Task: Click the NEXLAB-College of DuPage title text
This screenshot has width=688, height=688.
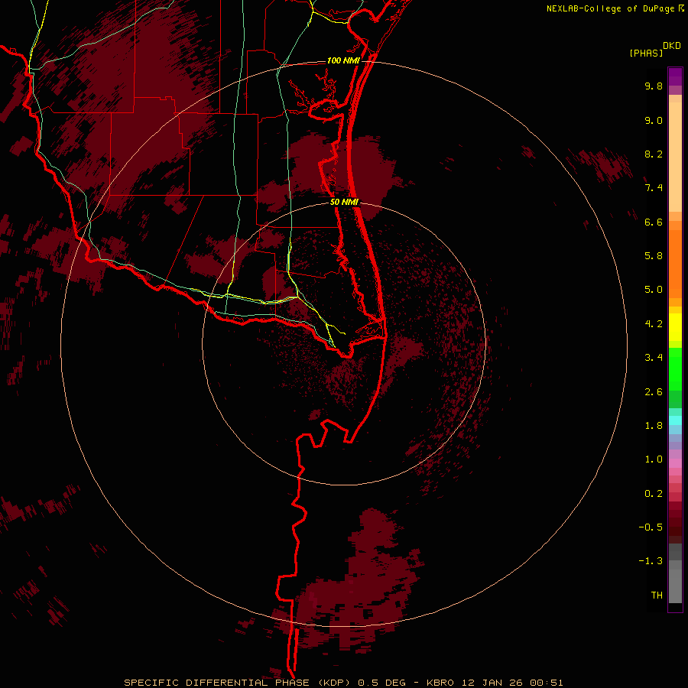Action: pos(610,8)
